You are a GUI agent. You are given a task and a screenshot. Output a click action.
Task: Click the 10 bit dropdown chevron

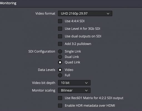86,83
